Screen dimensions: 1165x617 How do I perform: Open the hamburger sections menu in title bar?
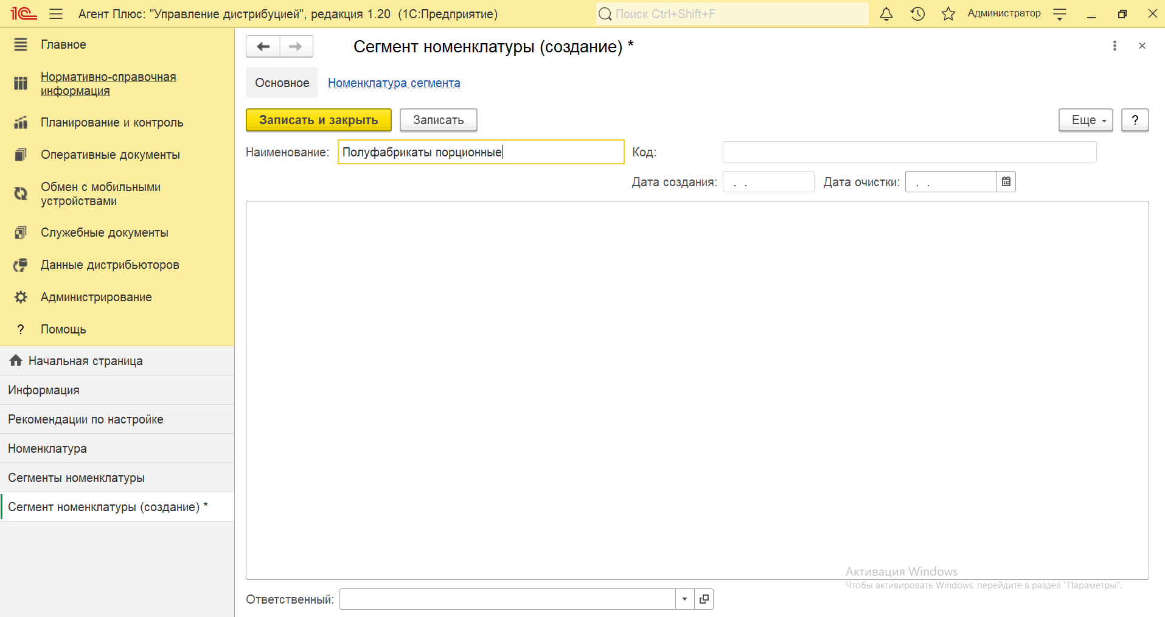coord(56,14)
